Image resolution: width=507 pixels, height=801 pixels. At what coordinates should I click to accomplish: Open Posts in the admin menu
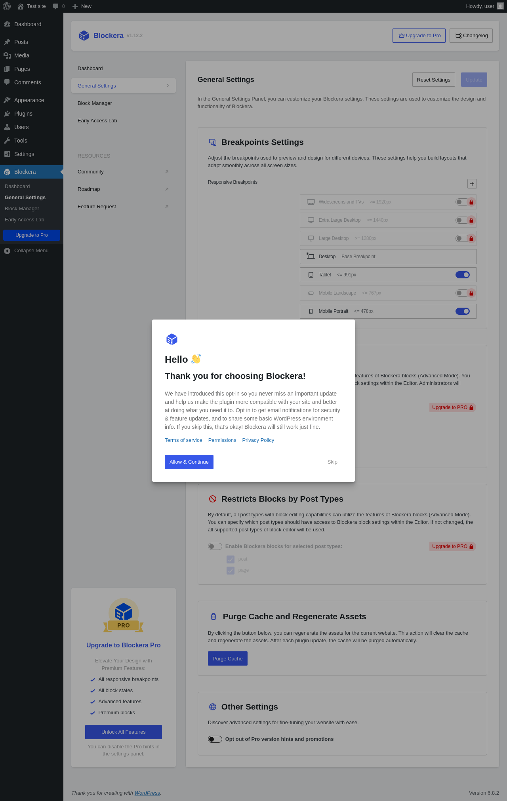click(x=32, y=42)
